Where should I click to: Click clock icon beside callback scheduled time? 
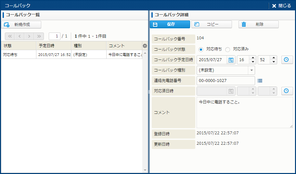(x=286, y=60)
